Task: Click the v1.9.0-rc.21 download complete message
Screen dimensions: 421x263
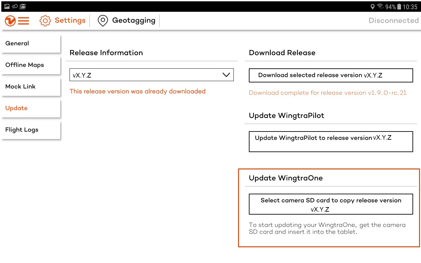Action: pos(328,93)
